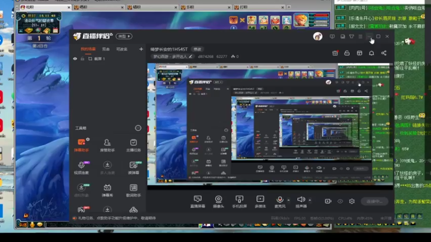Switch to first game browser tab
Viewport: 431px width, 242px height.
point(44,7)
